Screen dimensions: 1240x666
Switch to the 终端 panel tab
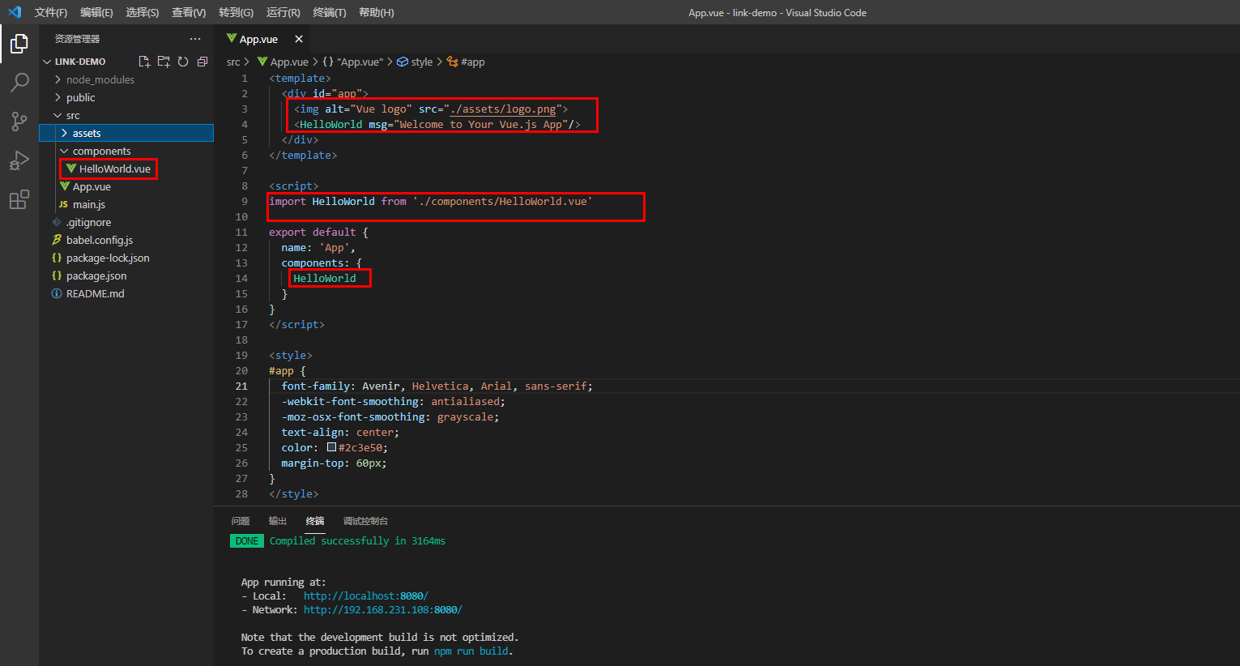(x=315, y=521)
